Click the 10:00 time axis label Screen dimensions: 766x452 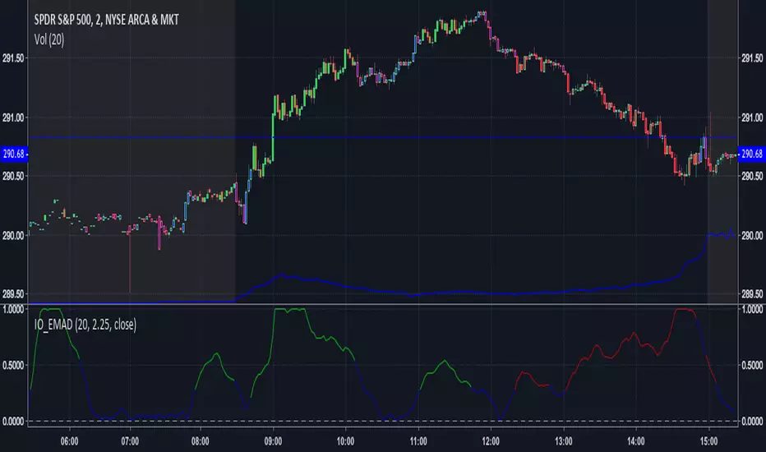coord(345,441)
